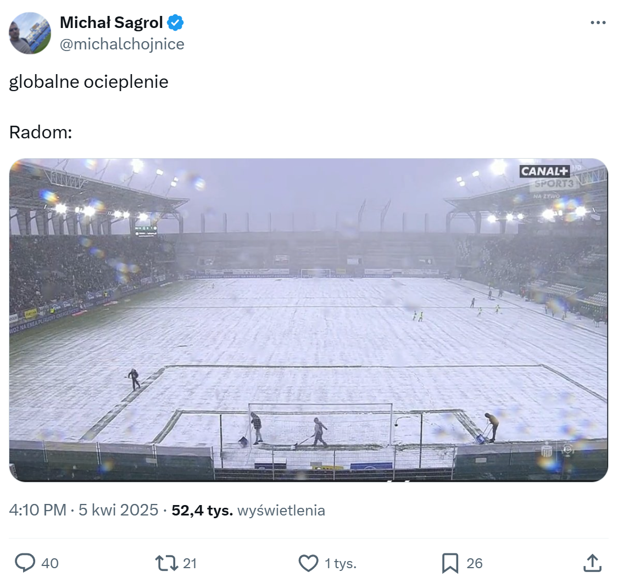Open the @michalchojnice handle link
The image size is (618, 583).
[x=122, y=44]
